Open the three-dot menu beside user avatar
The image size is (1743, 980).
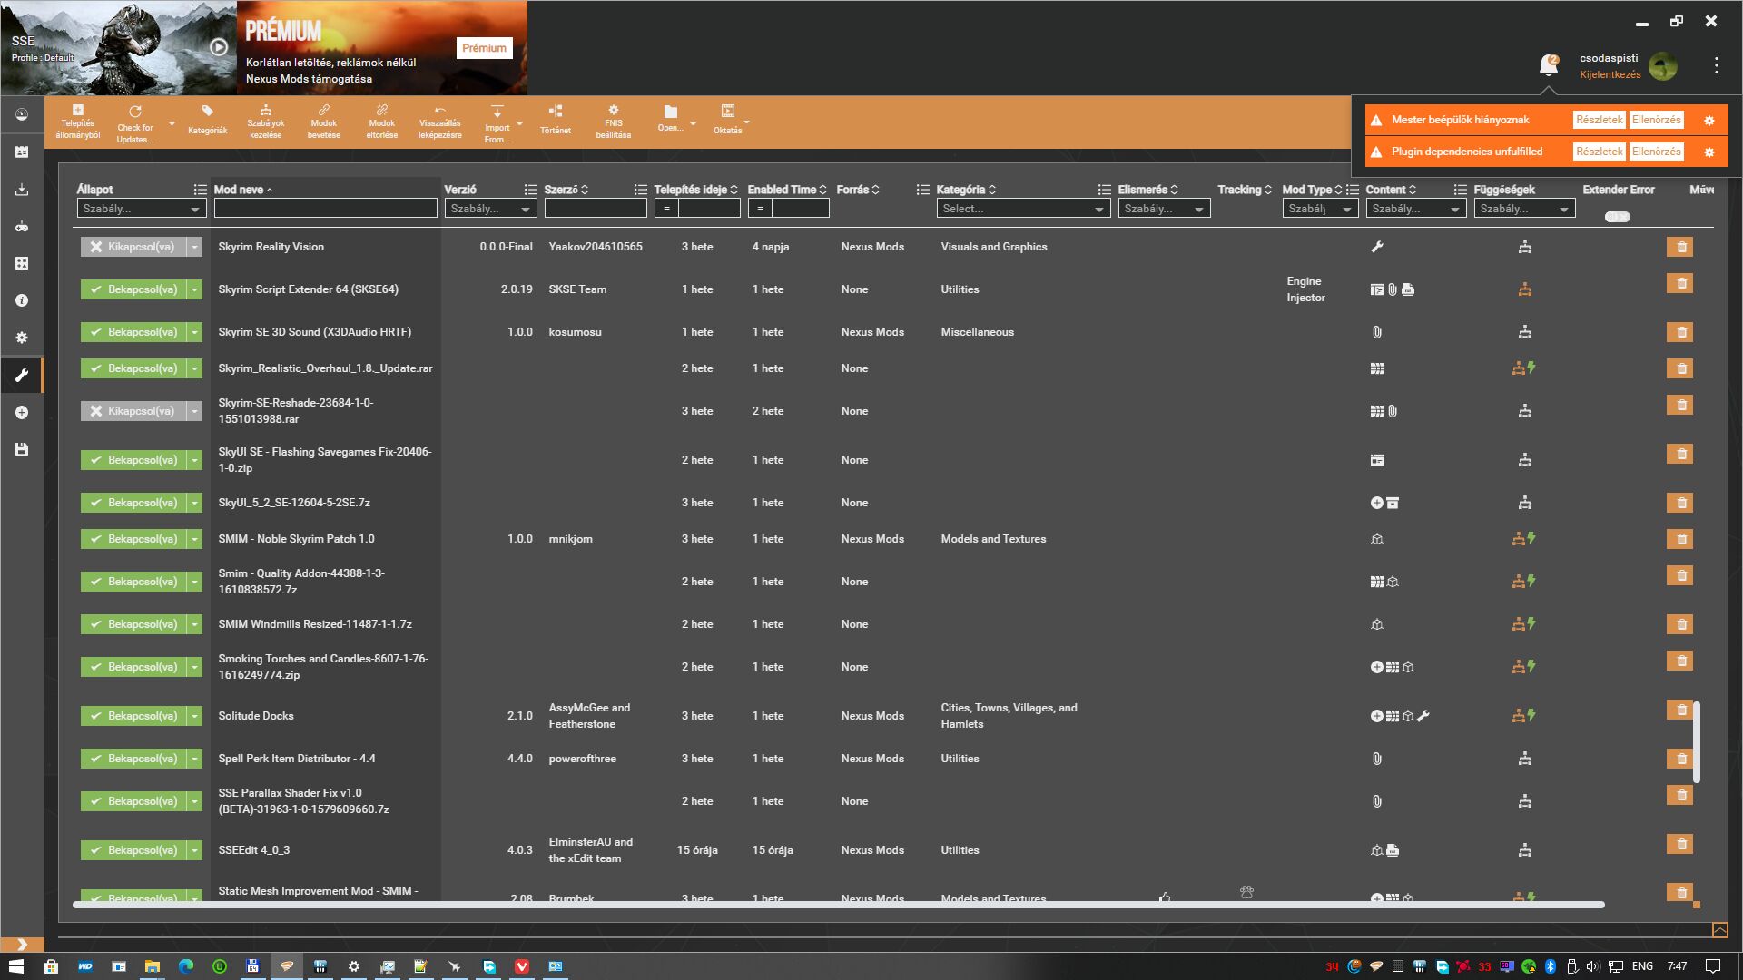1716,65
